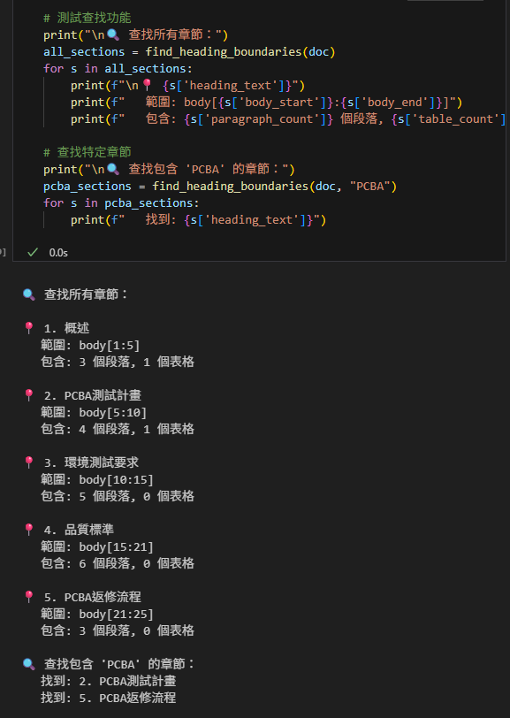The height and width of the screenshot is (718, 510).
Task: Click the output text 'body[21:25]'
Action: click(117, 615)
